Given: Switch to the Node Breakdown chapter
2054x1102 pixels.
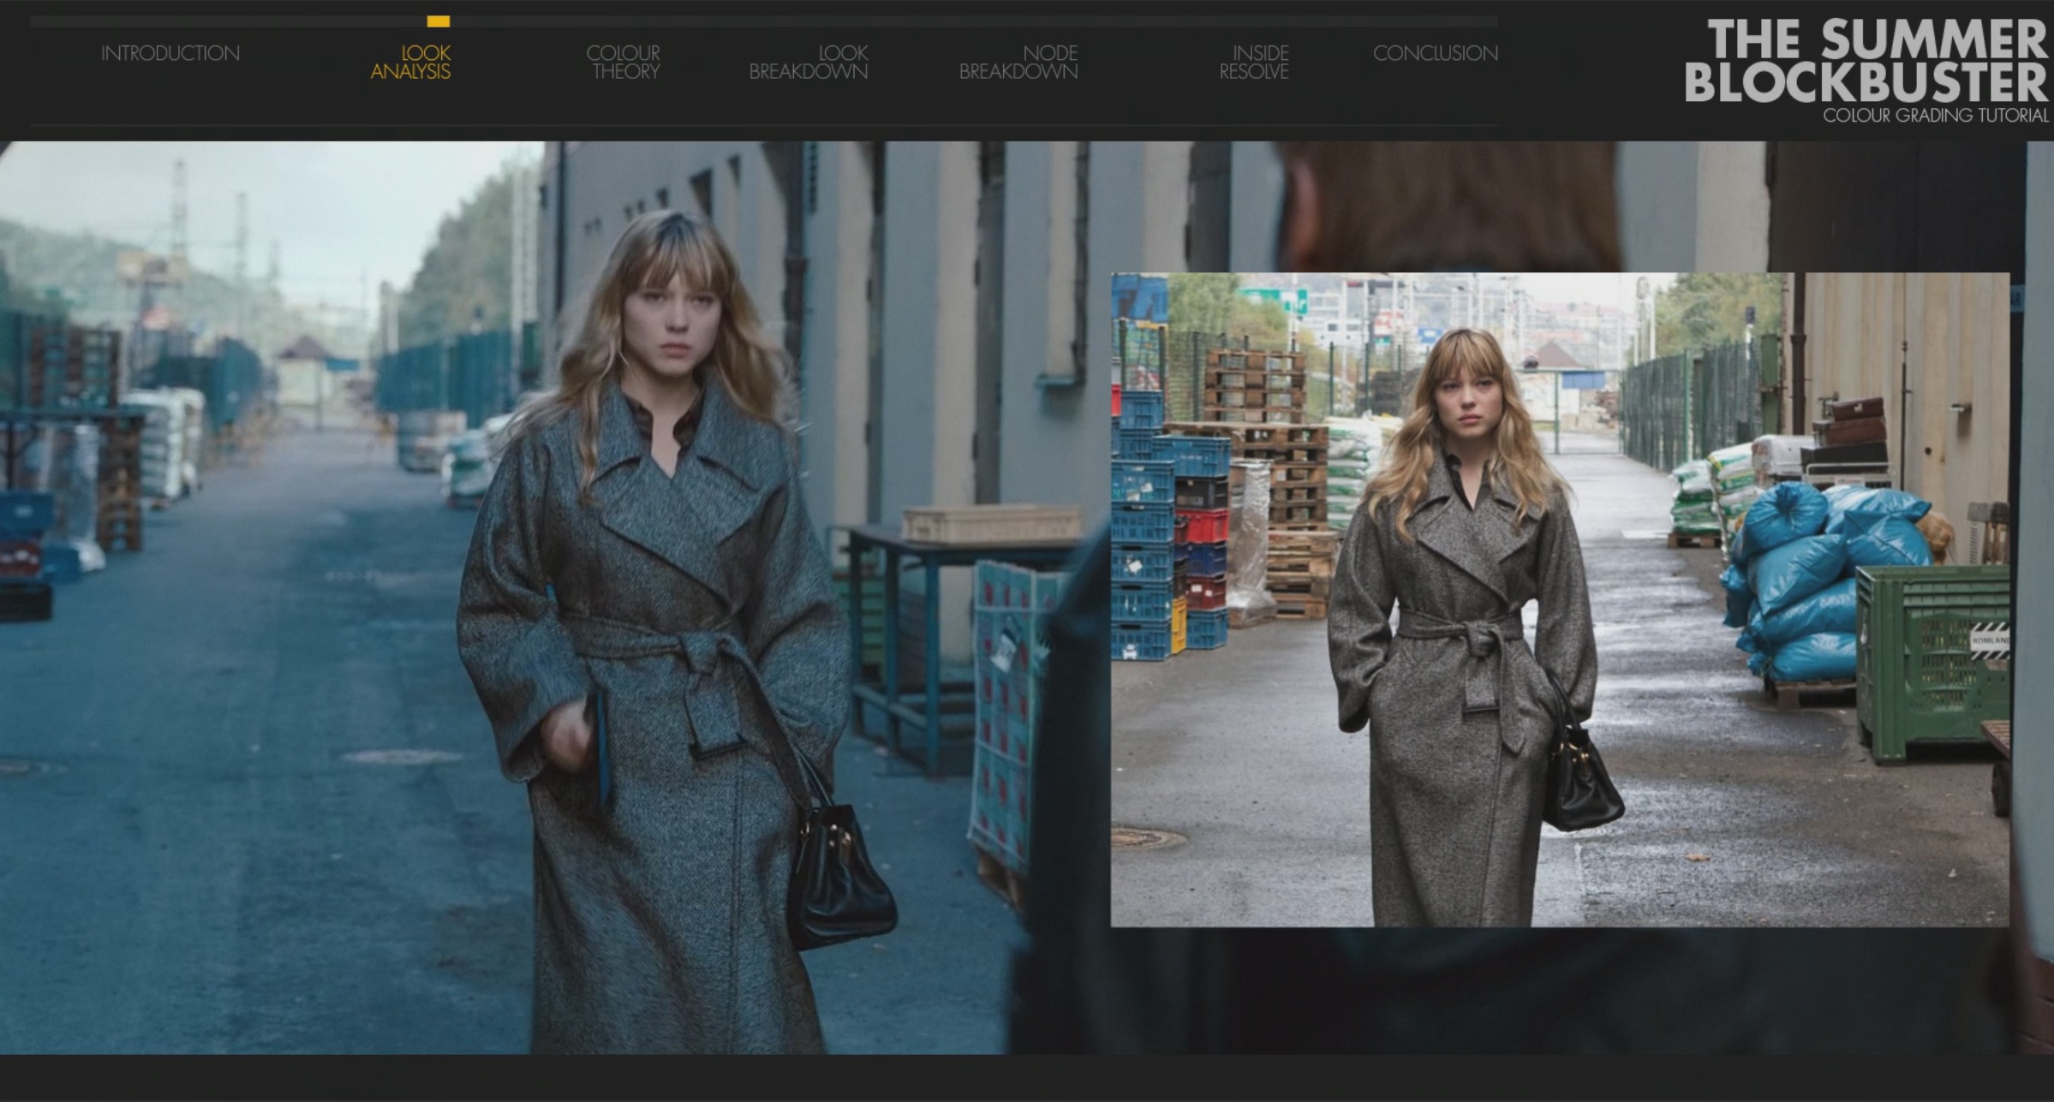Looking at the screenshot, I should pos(1018,63).
